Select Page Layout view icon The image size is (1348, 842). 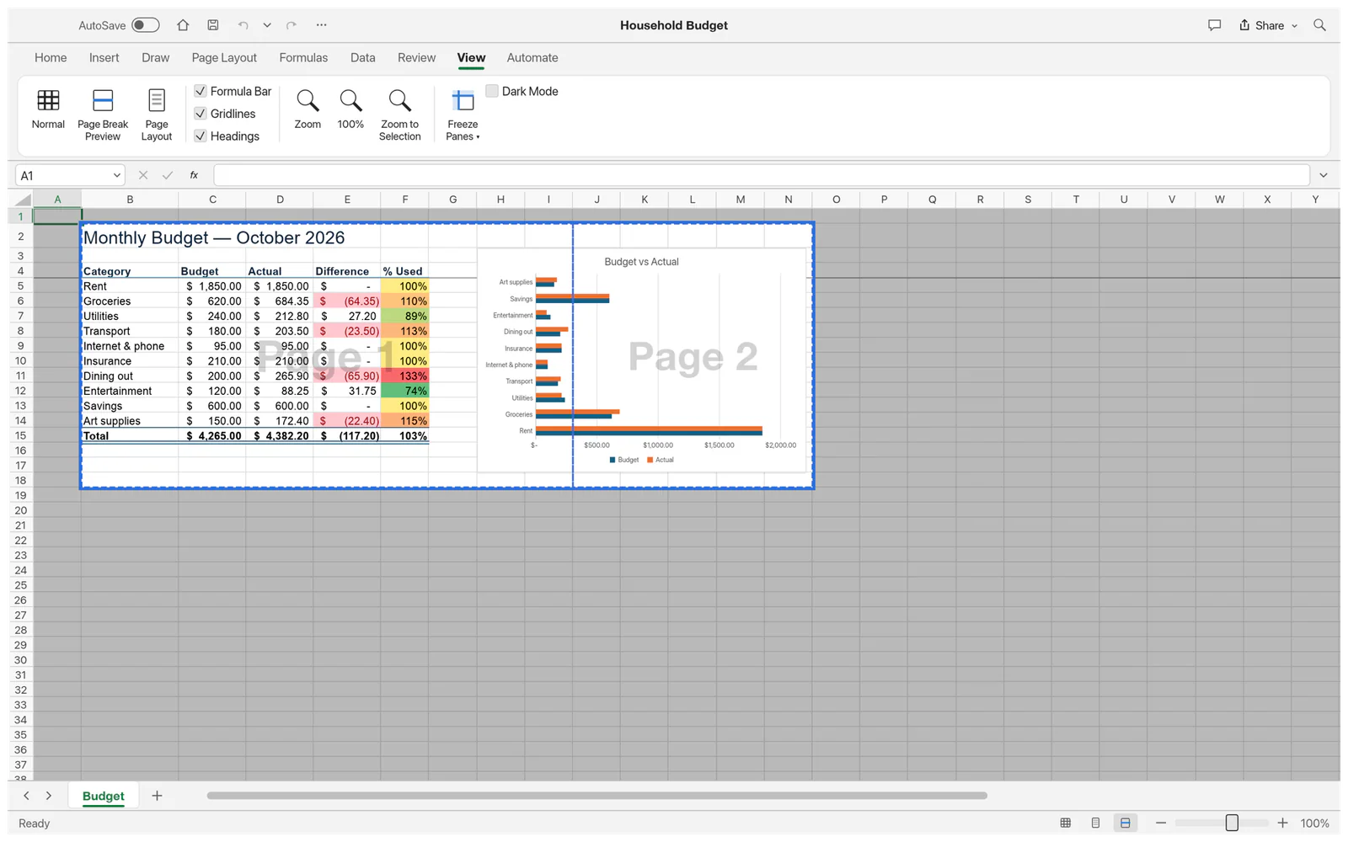click(157, 115)
